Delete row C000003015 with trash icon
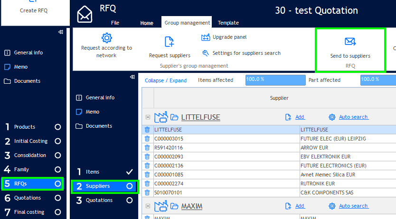The width and height of the screenshot is (396, 219). (x=147, y=139)
